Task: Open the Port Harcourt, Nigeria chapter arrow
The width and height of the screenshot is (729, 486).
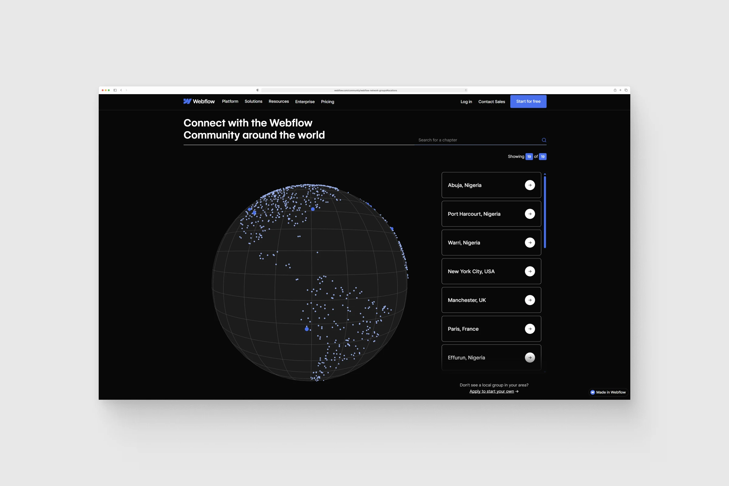Action: point(530,214)
